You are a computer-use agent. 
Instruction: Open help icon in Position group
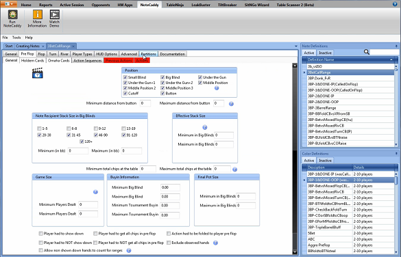click(217, 88)
